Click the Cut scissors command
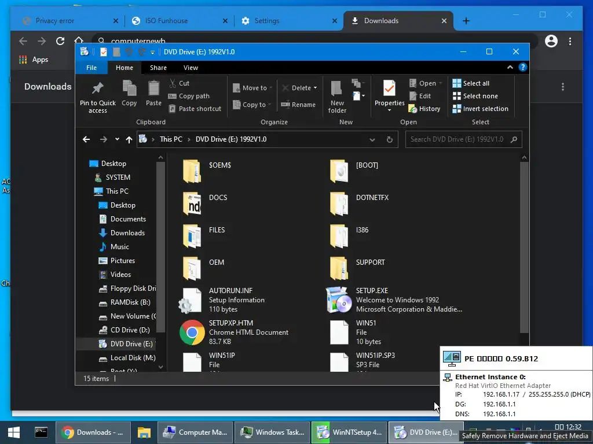 point(180,83)
